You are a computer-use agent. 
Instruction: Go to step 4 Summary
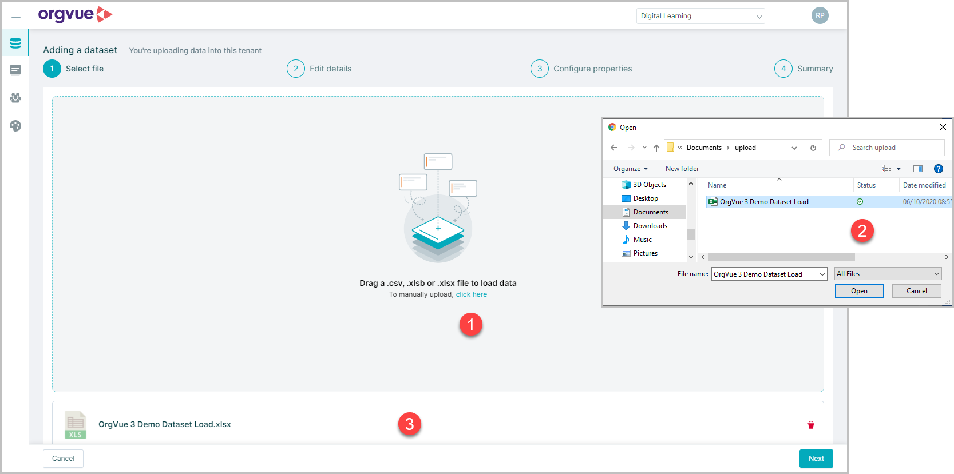(803, 69)
